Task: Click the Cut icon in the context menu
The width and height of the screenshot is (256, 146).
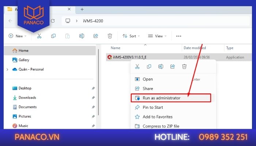Action: (137, 66)
